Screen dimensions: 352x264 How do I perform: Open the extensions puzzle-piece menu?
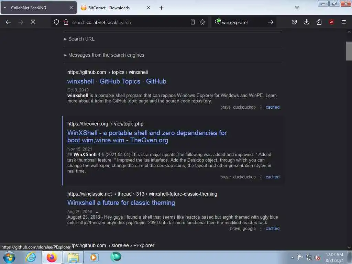[319, 22]
